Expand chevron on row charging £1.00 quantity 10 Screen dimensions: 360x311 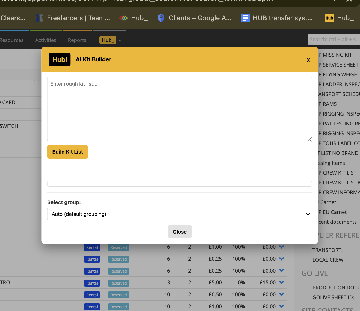pos(282,306)
